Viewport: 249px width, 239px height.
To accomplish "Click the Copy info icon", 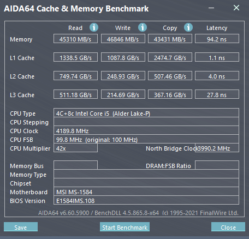I will pyautogui.click(x=188, y=28).
